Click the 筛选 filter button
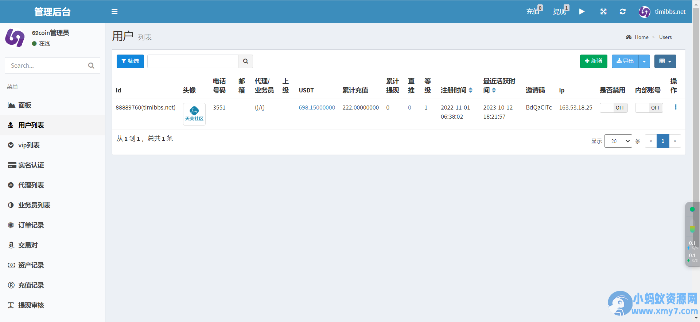Viewport: 700px width, 322px height. 130,61
